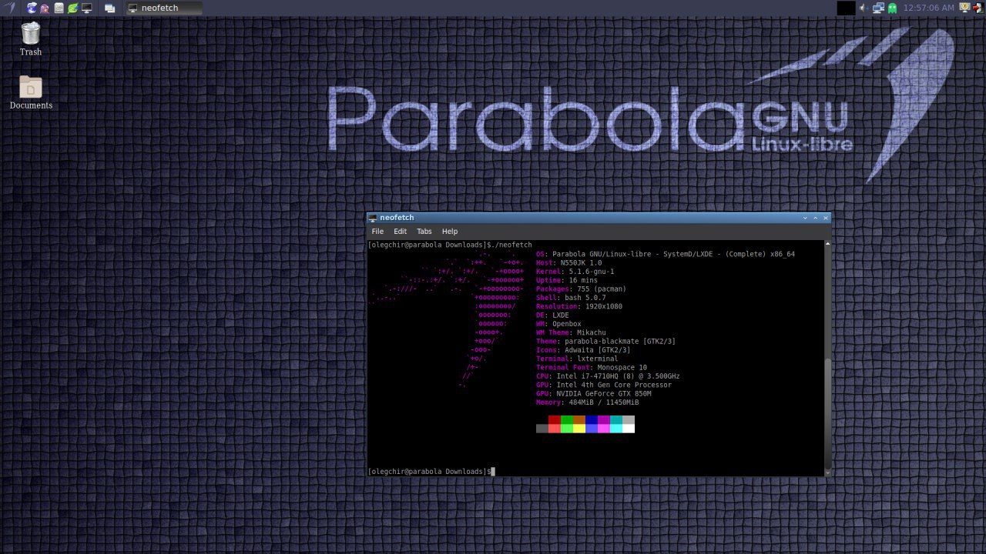Close the neofetch terminal window
The height and width of the screenshot is (554, 986).
(x=826, y=218)
